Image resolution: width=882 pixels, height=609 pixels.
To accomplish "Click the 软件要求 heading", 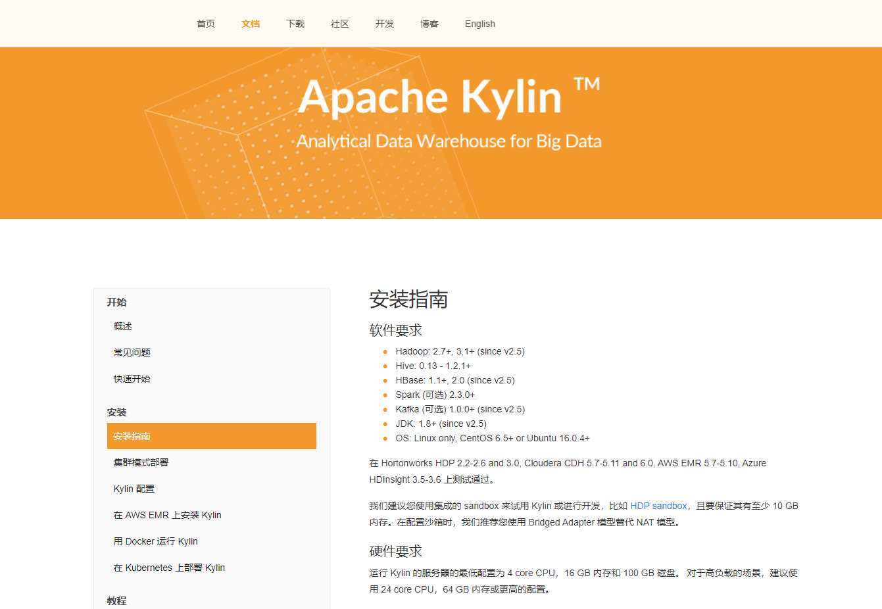I will tap(396, 330).
